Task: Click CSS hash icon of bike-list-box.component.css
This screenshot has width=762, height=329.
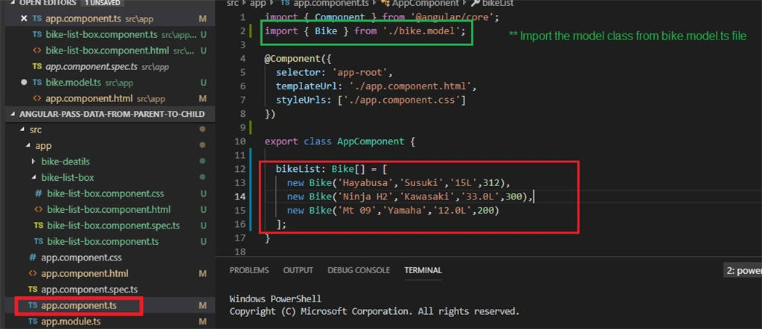Action: tap(39, 194)
